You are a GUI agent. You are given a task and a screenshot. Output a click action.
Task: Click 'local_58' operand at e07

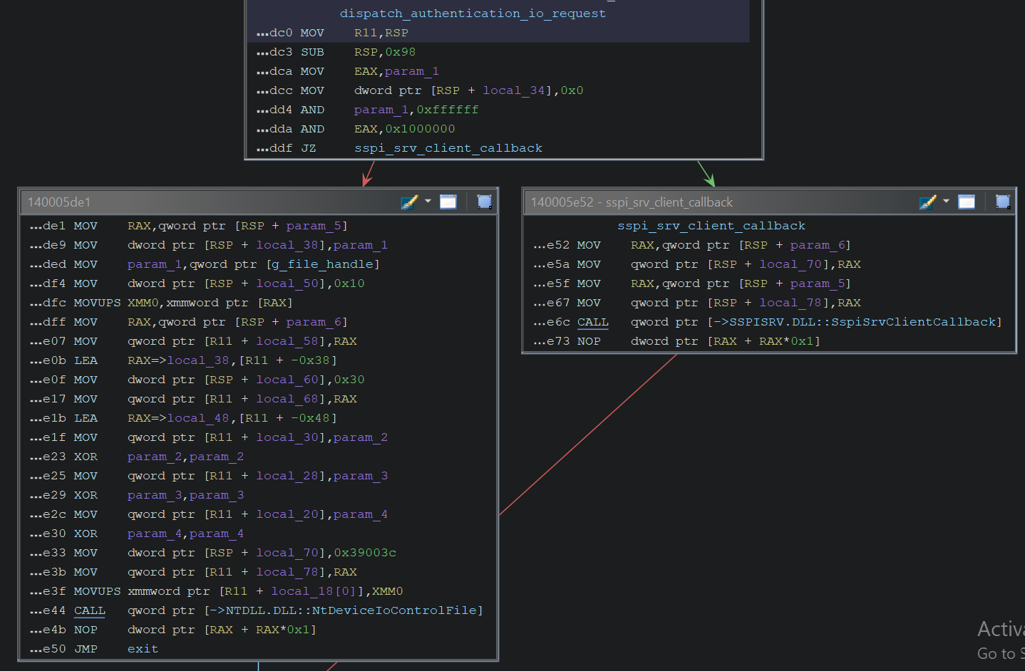[287, 341]
